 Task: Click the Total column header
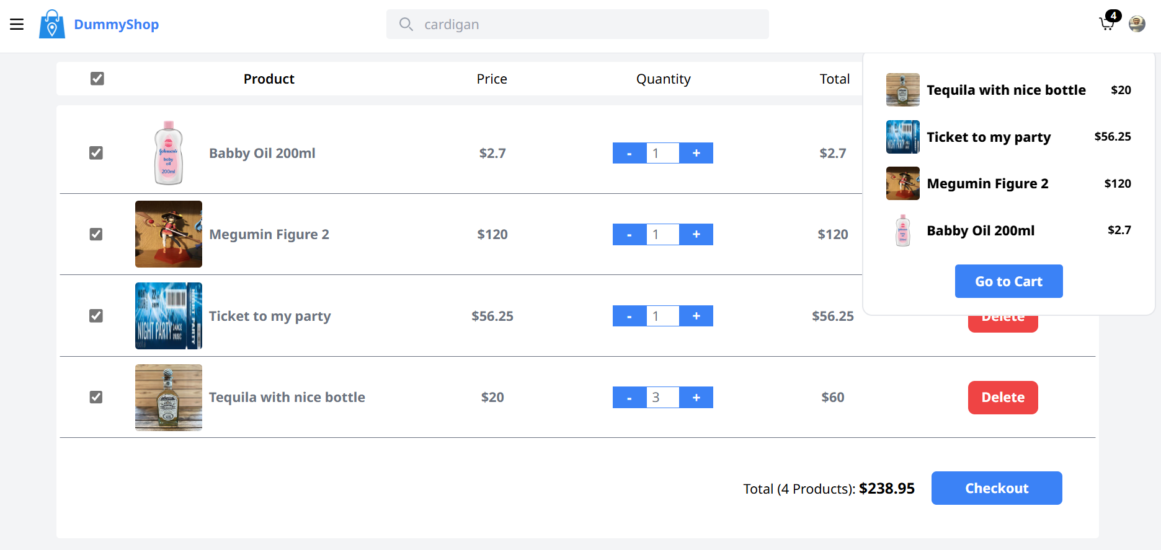[x=834, y=79]
